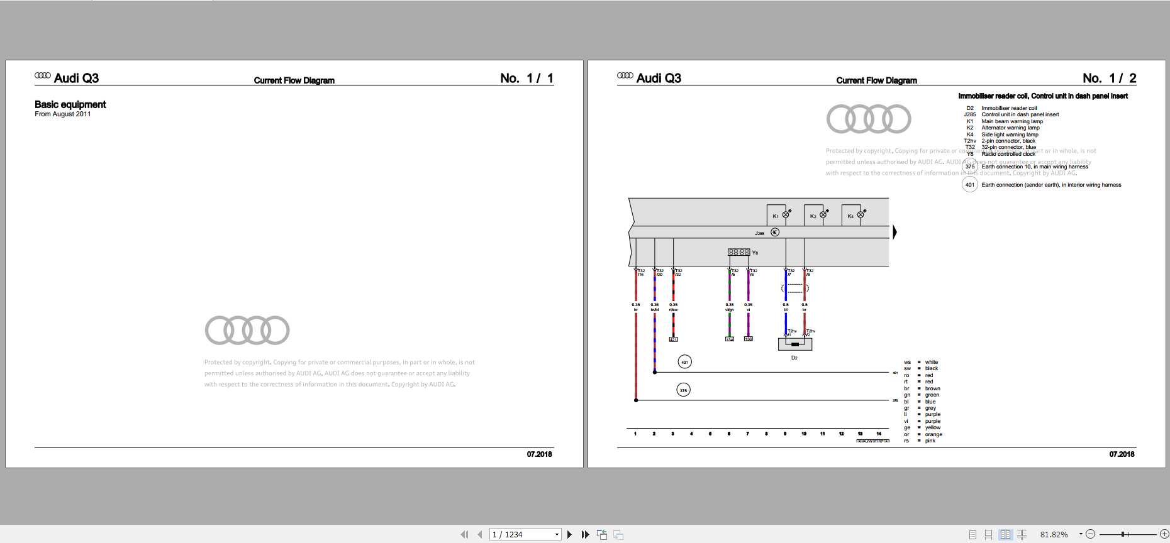Click the previous view icon
This screenshot has height=543, width=1170.
pyautogui.click(x=602, y=534)
